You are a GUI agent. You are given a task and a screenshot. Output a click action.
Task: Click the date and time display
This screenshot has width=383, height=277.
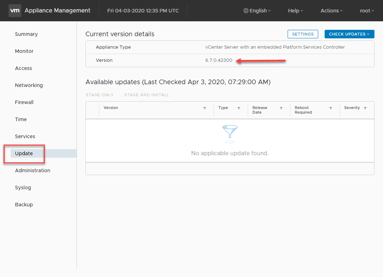tap(143, 11)
